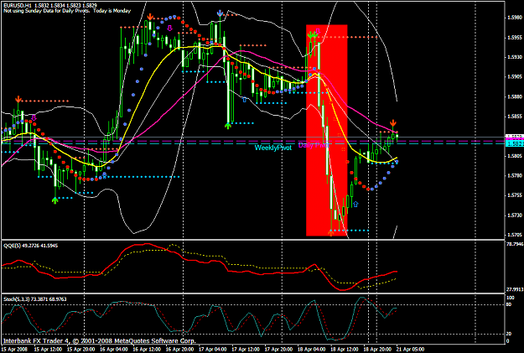
Task: Click the 1.5955 price scale label
Action: pos(515,37)
